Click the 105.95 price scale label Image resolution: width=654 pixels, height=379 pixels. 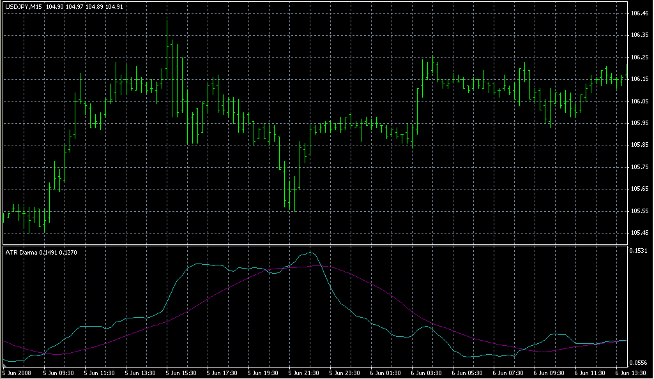coord(641,123)
